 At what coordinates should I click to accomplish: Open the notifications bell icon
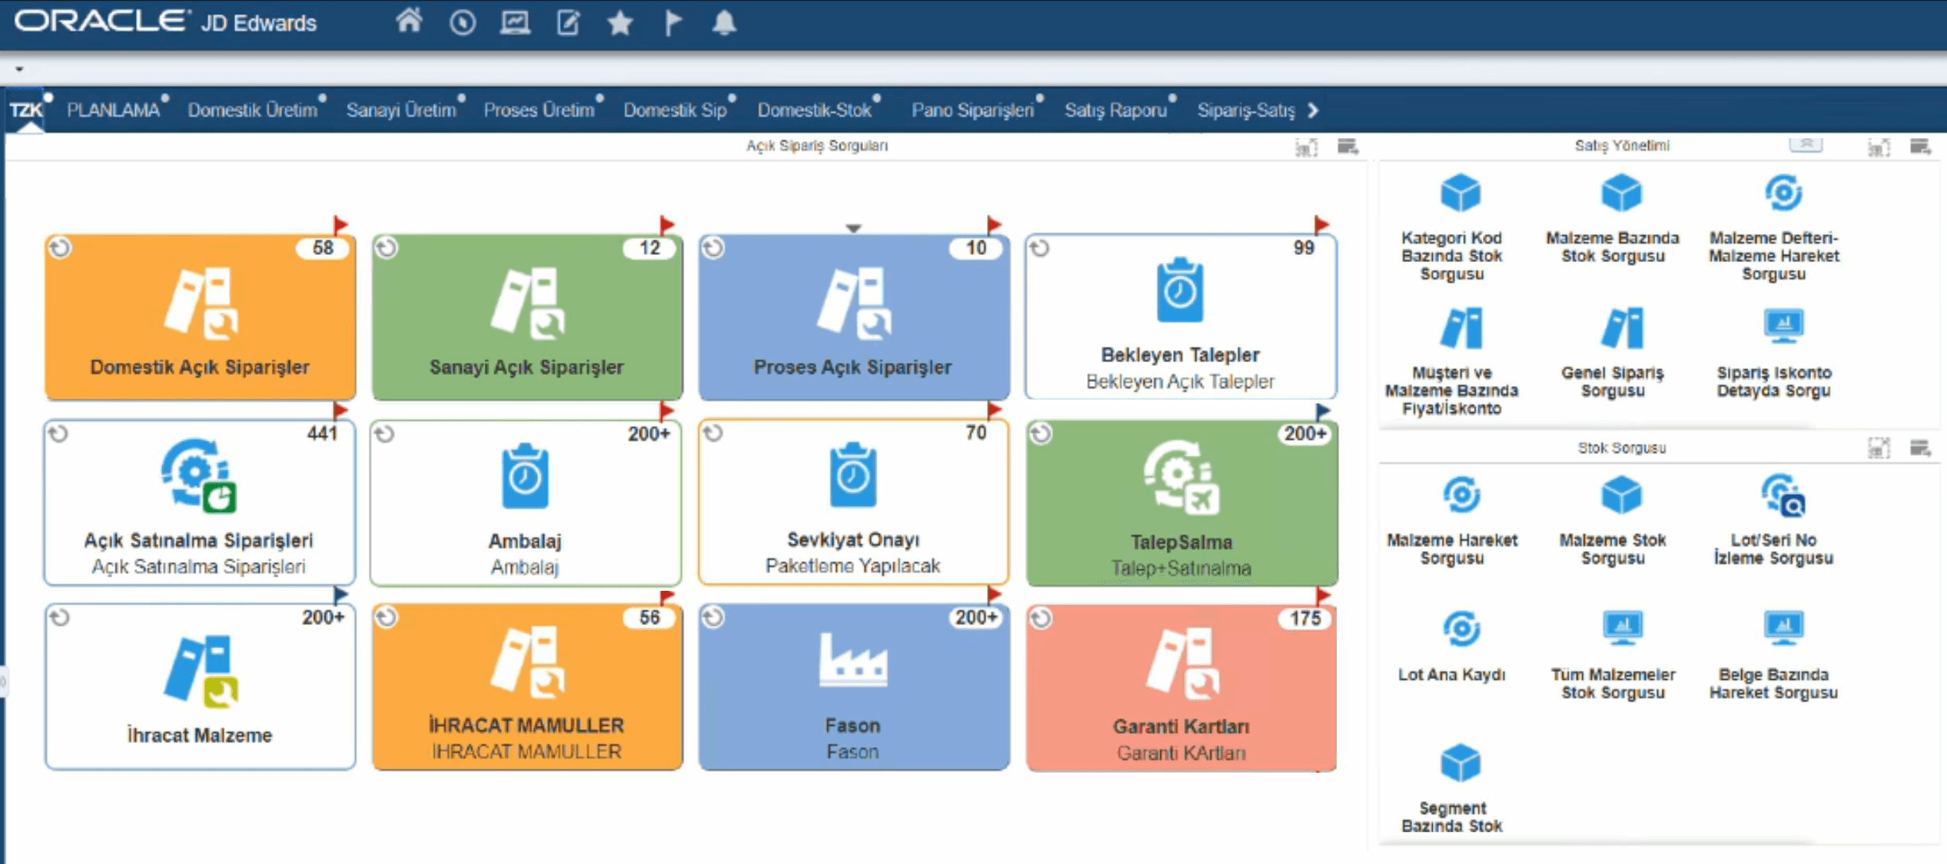(x=723, y=22)
